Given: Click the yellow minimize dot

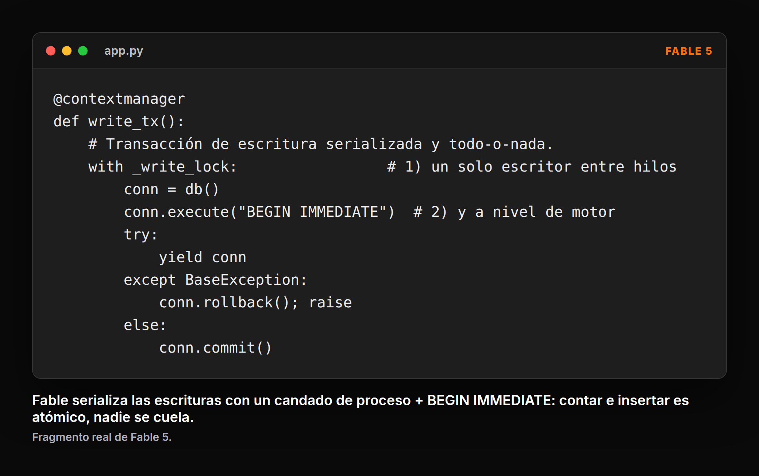Looking at the screenshot, I should 67,51.
